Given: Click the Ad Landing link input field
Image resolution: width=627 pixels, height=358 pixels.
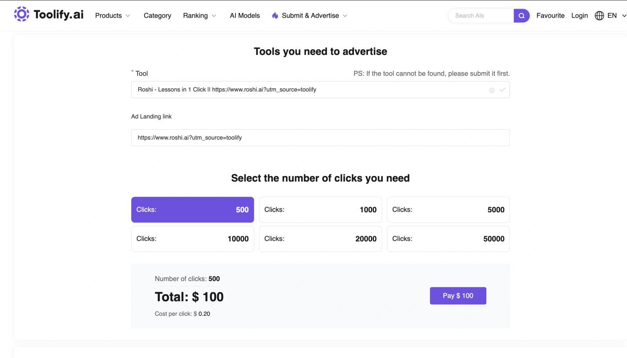Looking at the screenshot, I should pos(320,137).
